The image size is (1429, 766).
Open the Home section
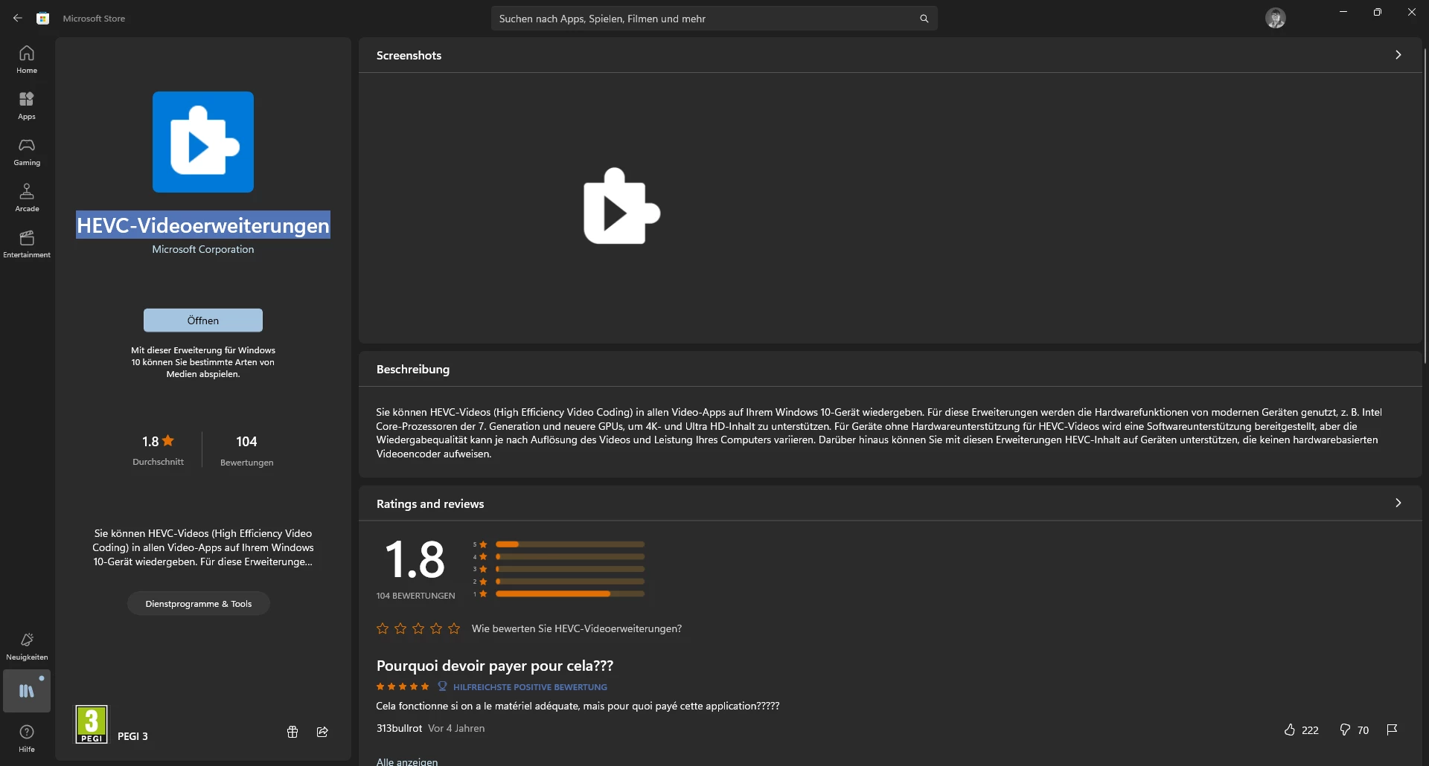(27, 59)
